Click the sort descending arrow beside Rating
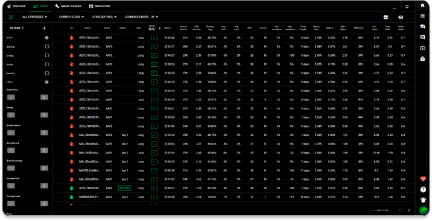 point(159,28)
